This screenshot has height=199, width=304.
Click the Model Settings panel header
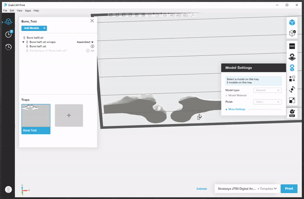click(253, 68)
